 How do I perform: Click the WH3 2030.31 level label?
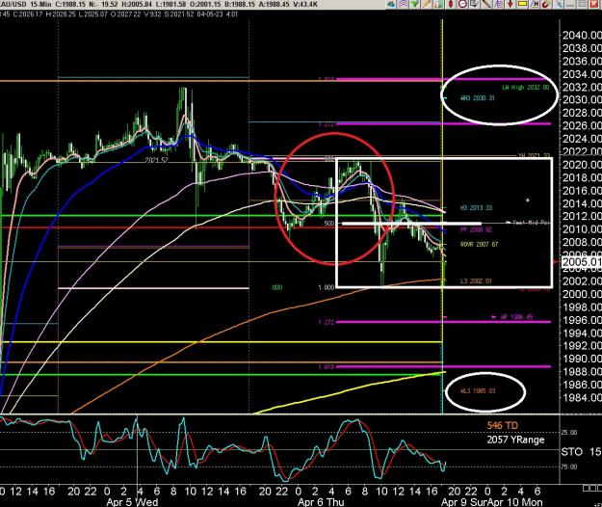(477, 98)
